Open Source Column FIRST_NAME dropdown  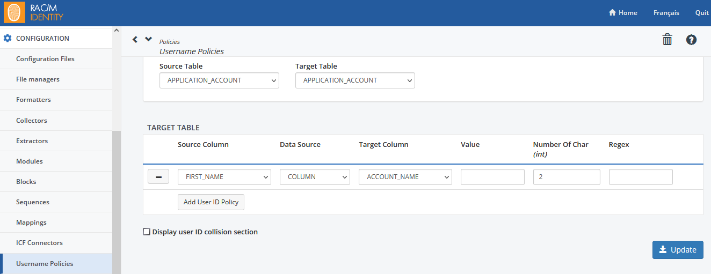point(224,177)
